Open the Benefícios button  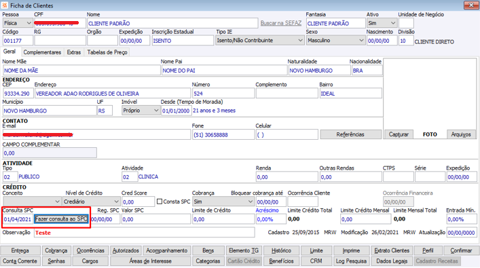281,261
